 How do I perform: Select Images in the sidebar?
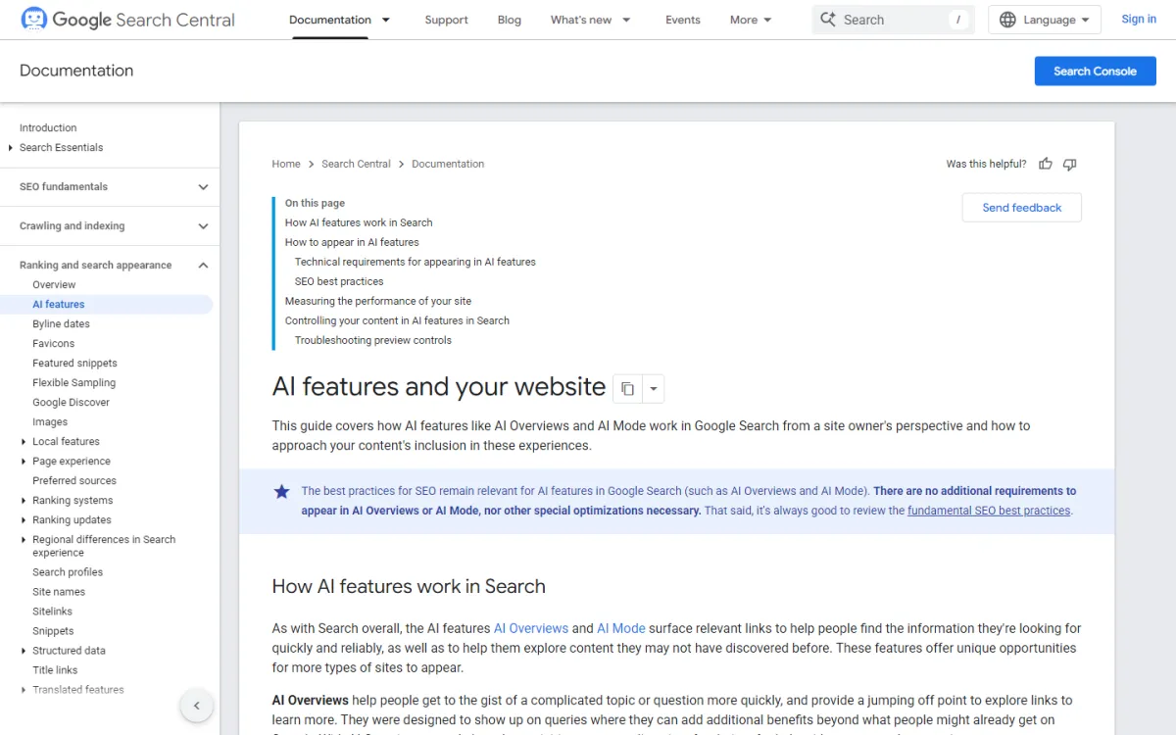(50, 422)
